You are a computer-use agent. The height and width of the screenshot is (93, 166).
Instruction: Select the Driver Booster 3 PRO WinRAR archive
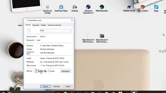pyautogui.click(x=102, y=38)
